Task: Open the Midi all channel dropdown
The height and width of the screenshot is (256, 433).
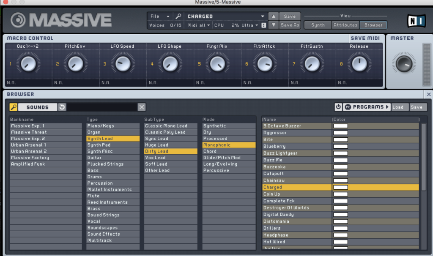Action: [x=199, y=25]
